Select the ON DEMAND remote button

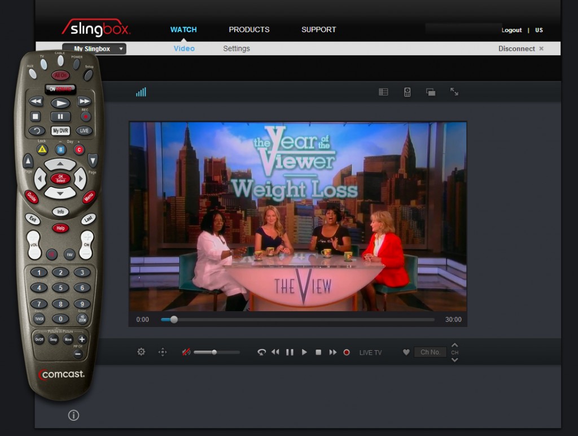click(x=60, y=89)
